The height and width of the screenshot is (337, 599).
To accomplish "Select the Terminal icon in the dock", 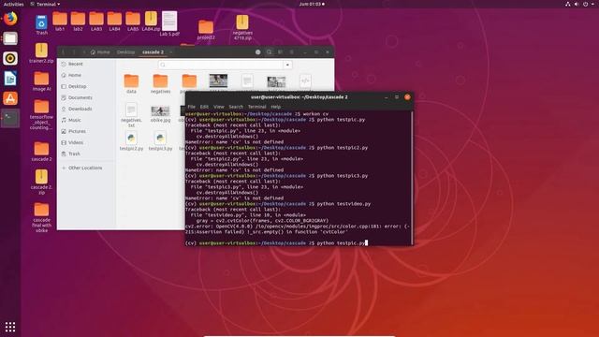I will point(10,118).
